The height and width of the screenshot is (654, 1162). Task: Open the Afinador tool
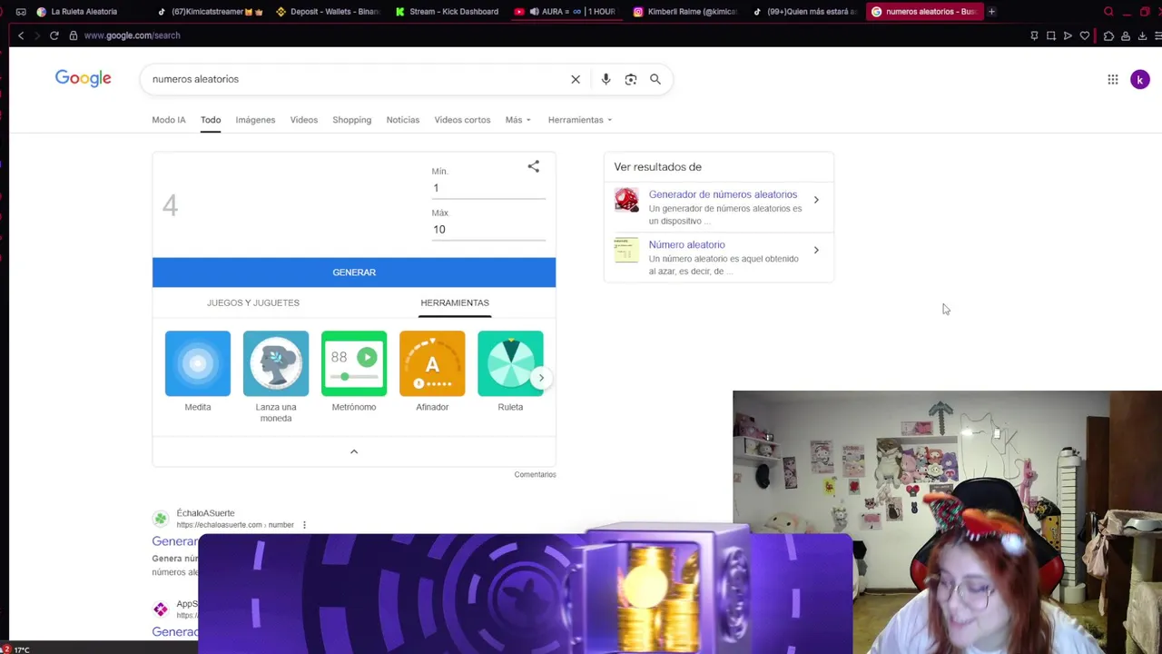pyautogui.click(x=432, y=372)
